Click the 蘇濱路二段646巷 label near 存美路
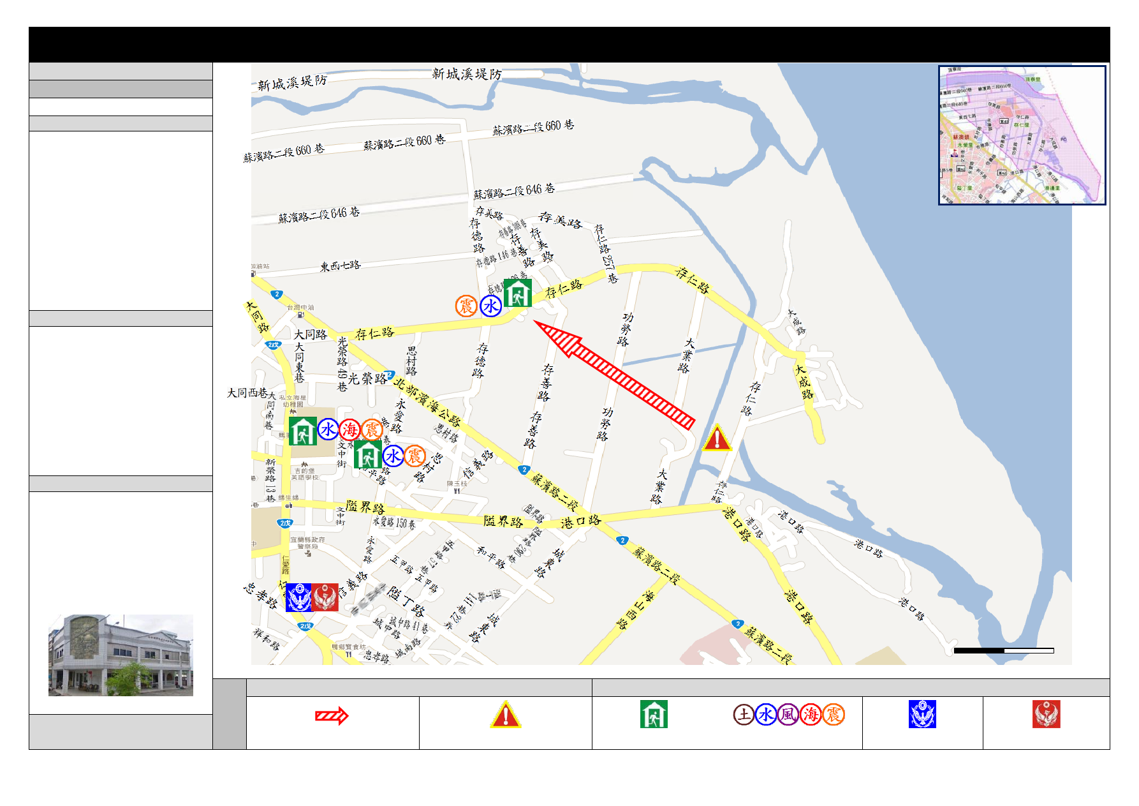 coord(514,191)
